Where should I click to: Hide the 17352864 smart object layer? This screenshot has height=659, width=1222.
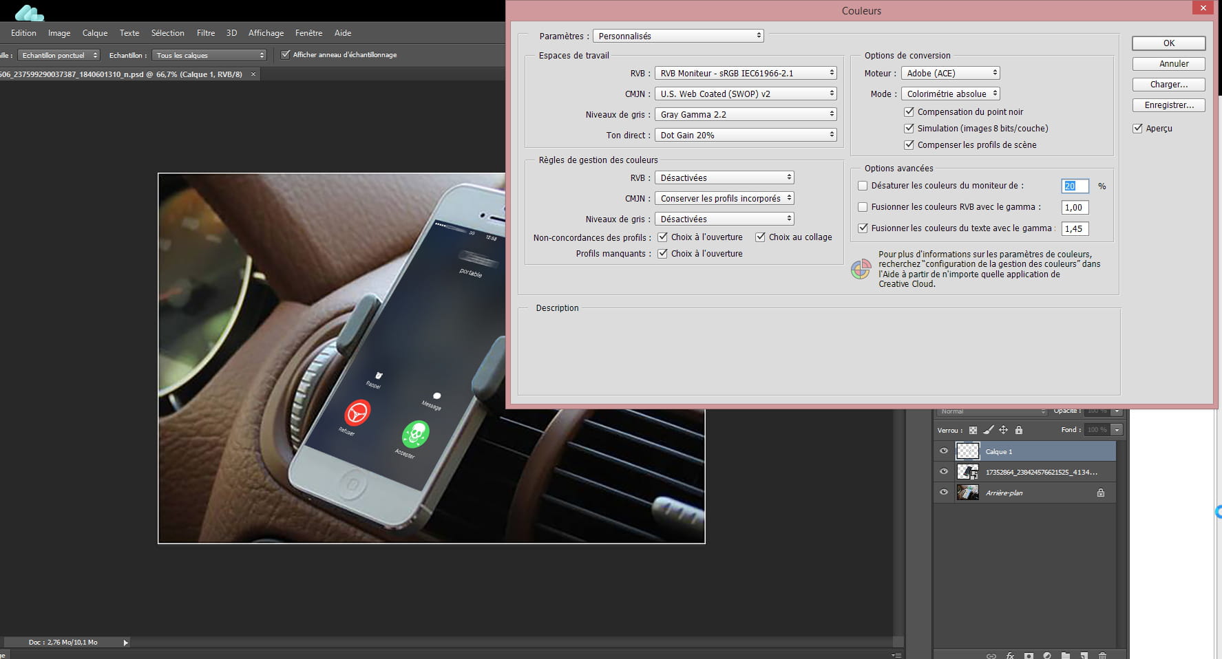[944, 472]
